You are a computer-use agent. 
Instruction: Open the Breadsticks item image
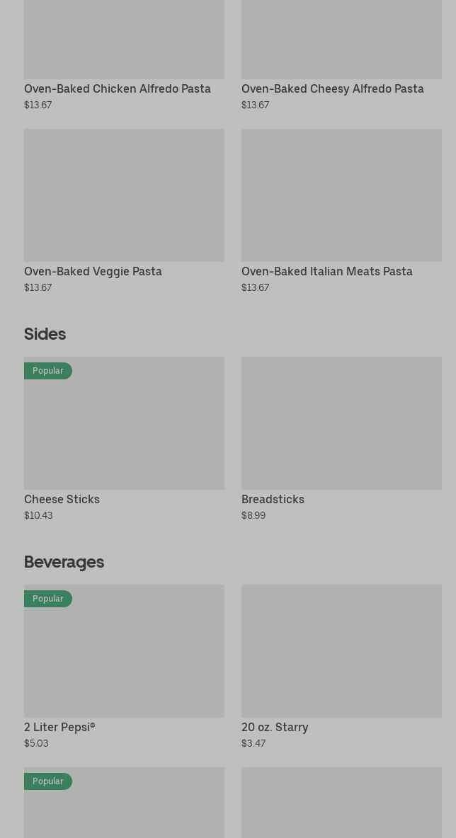point(341,423)
